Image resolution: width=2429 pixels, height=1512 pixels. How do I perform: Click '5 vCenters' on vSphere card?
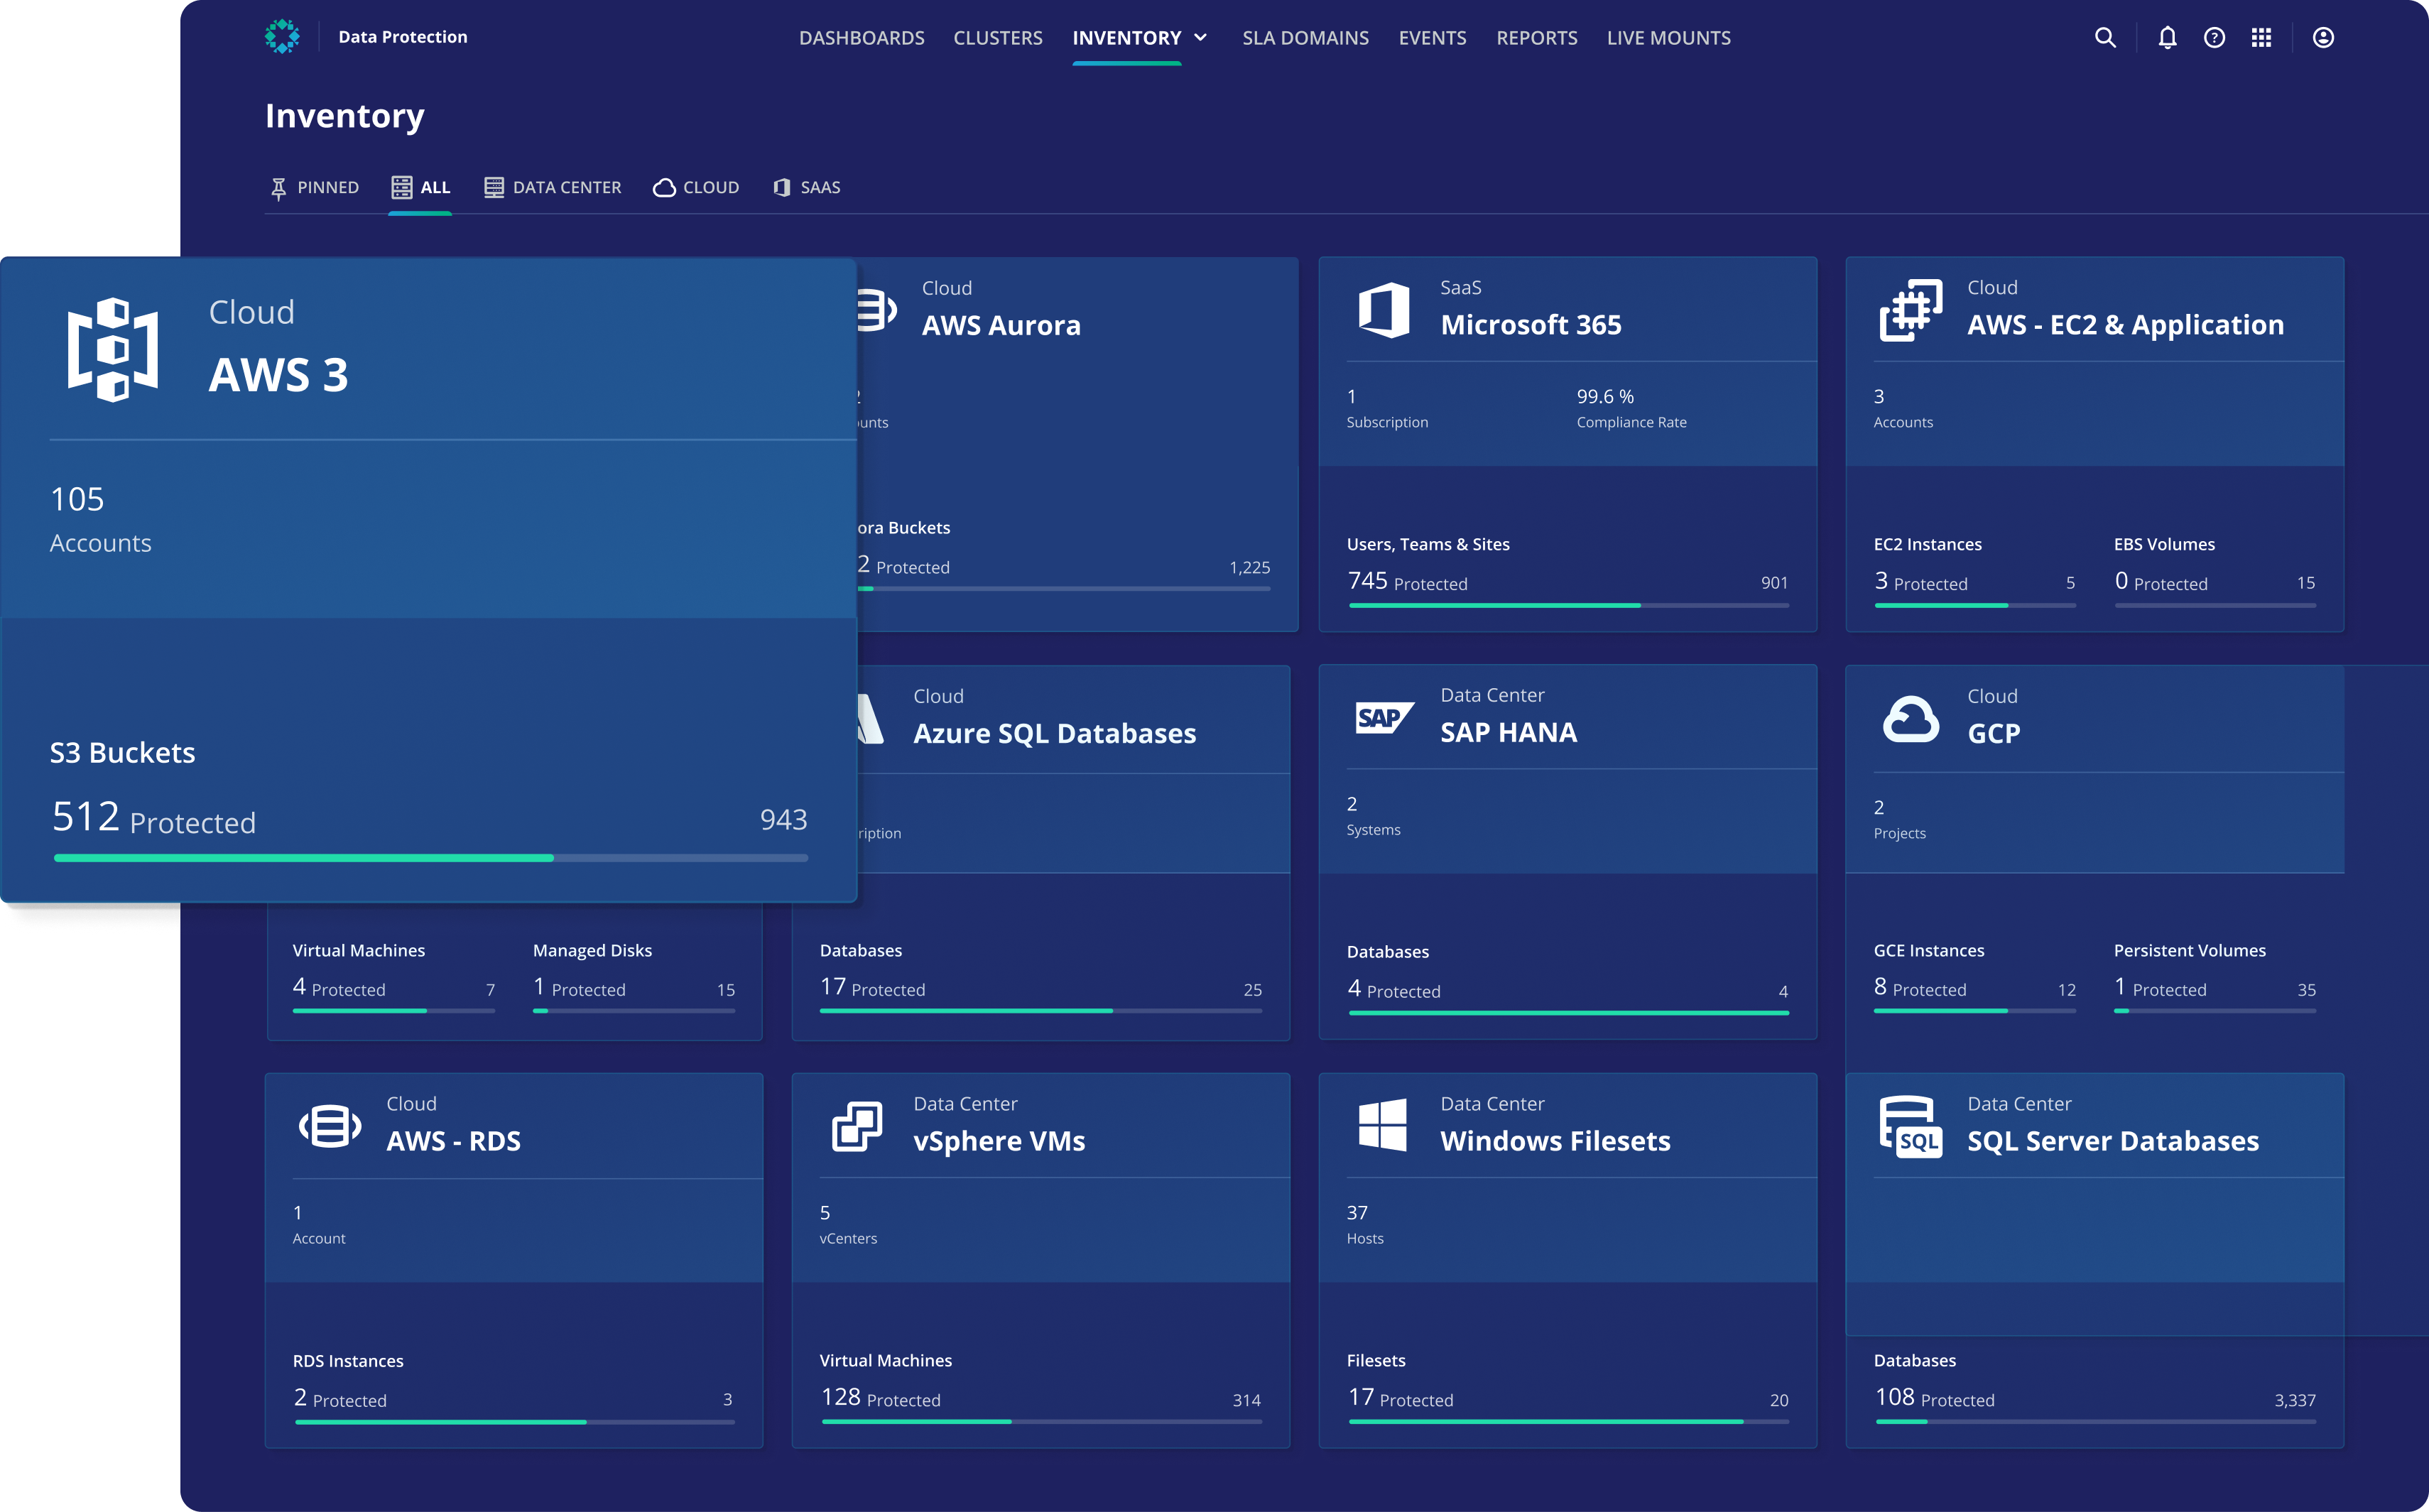click(x=848, y=1224)
